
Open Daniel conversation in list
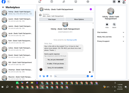[x=18, y=56]
